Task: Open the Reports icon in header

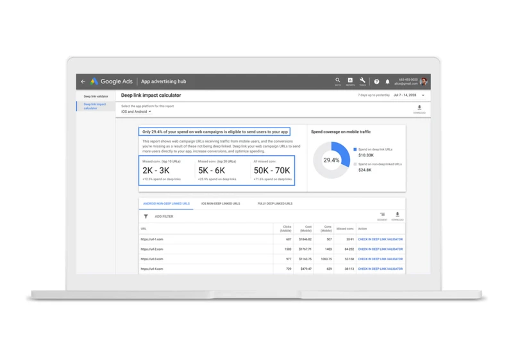Action: pos(350,81)
